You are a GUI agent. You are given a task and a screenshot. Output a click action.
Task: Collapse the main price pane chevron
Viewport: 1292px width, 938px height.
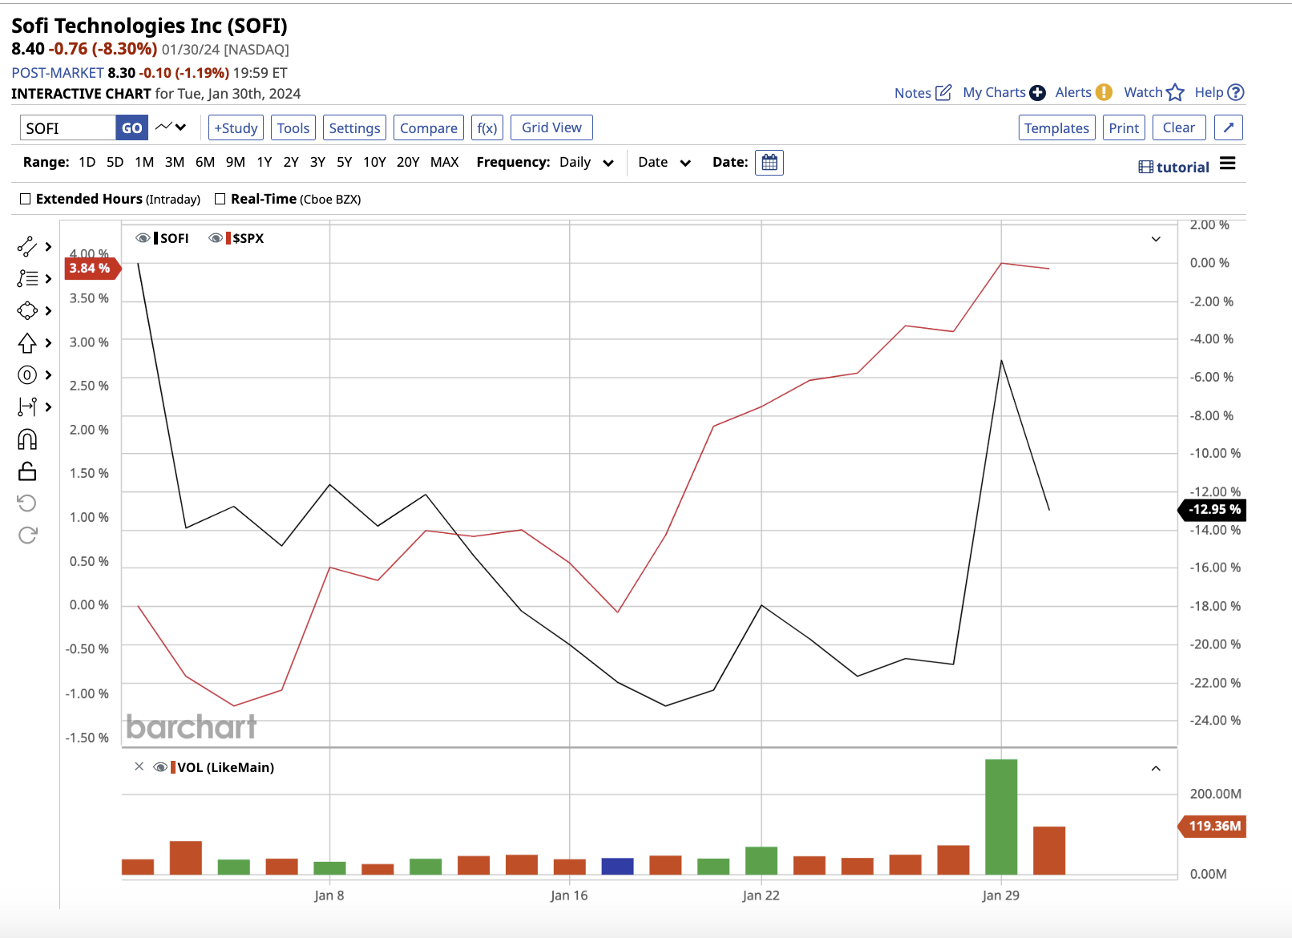[x=1156, y=239]
